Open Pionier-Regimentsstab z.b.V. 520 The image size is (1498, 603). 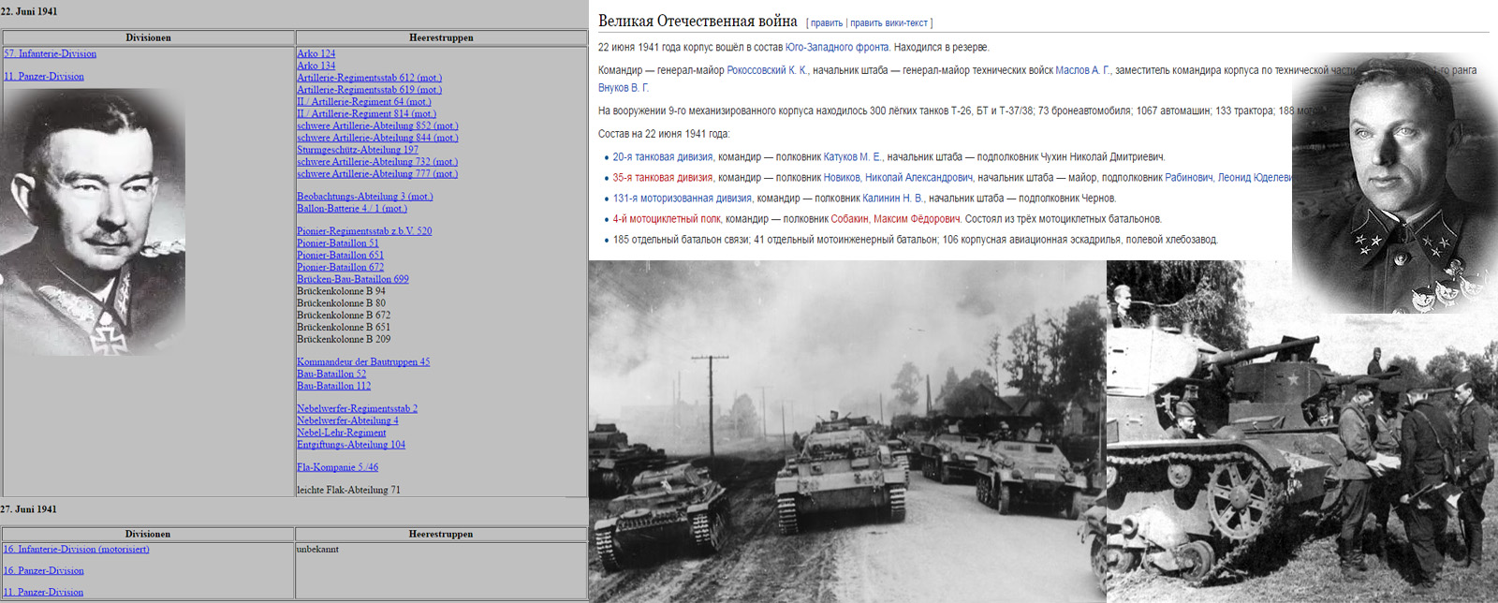point(364,231)
